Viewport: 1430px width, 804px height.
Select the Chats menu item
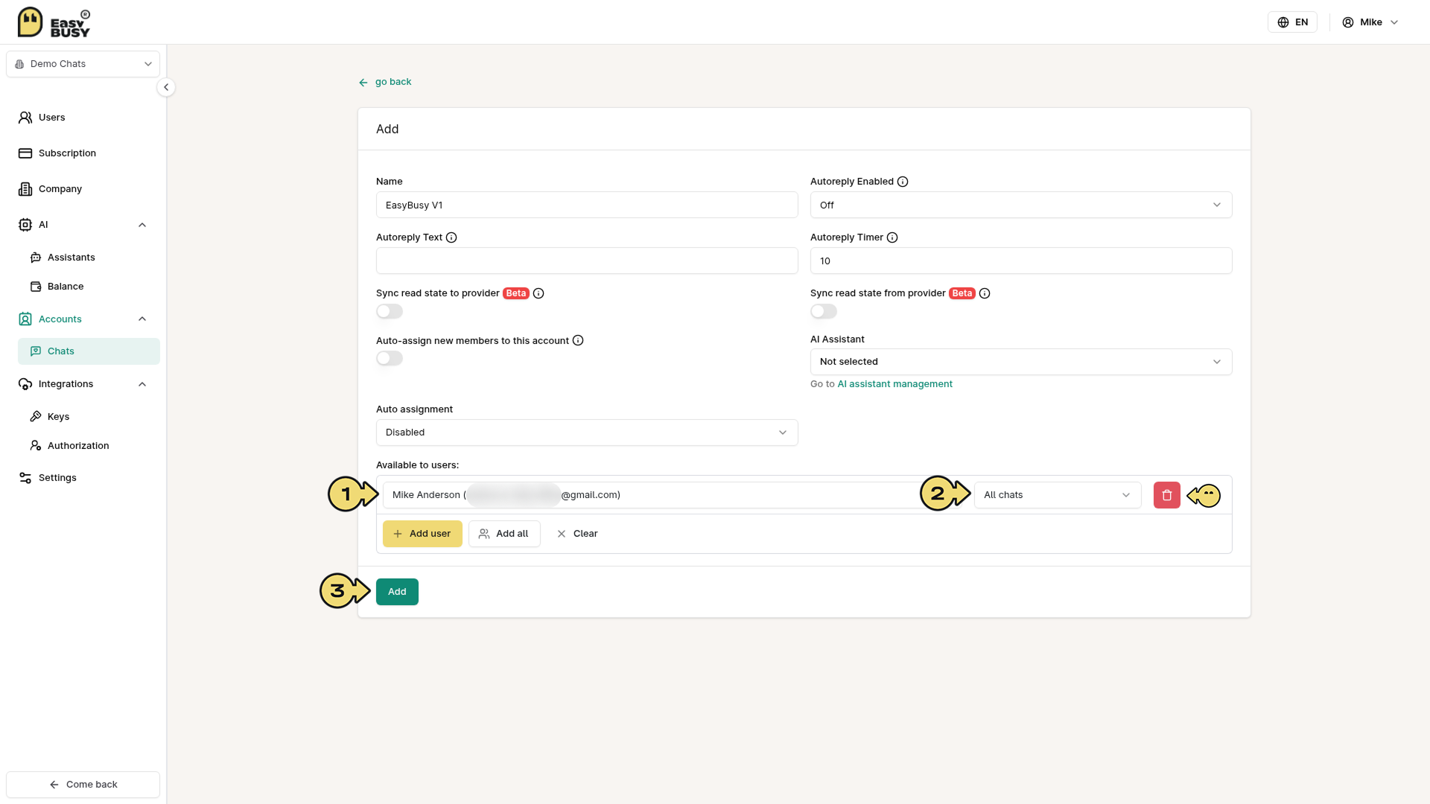click(x=89, y=351)
